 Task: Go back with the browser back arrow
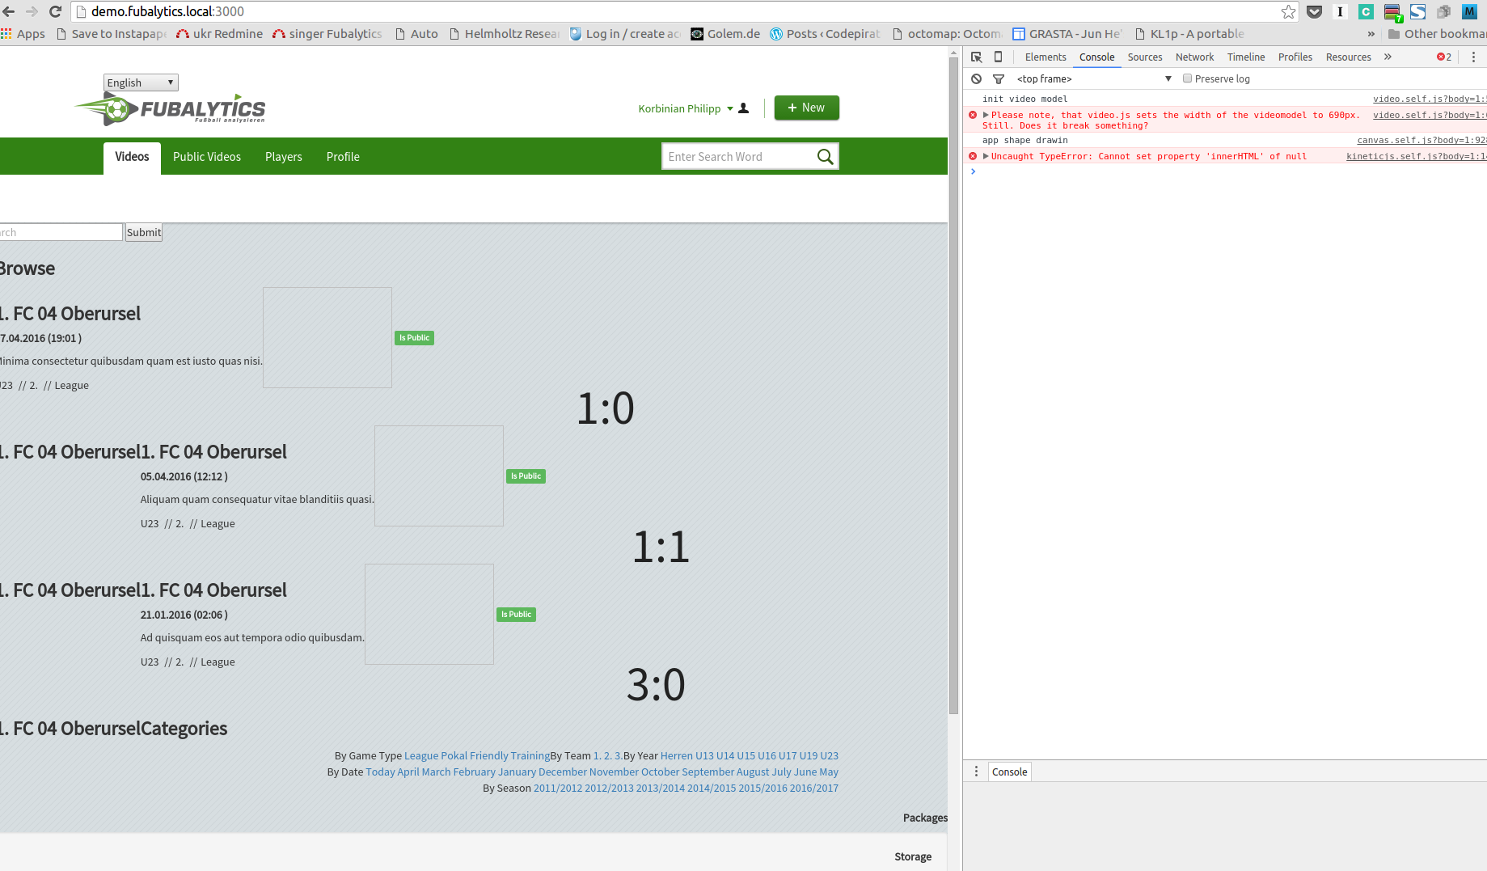coord(9,11)
